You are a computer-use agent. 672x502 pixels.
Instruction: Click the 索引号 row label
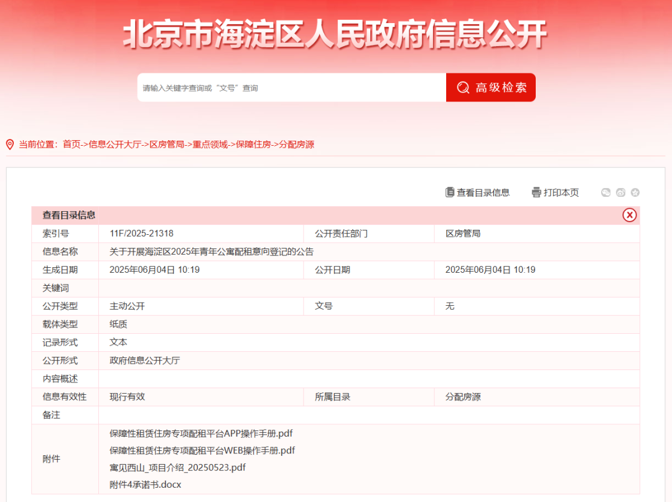tap(55, 234)
